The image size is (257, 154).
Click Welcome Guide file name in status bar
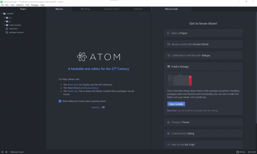point(17,152)
